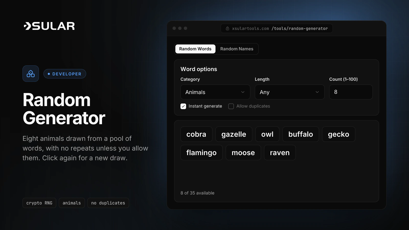The height and width of the screenshot is (230, 409).
Task: Switch to the Random Words tab
Action: coord(195,49)
